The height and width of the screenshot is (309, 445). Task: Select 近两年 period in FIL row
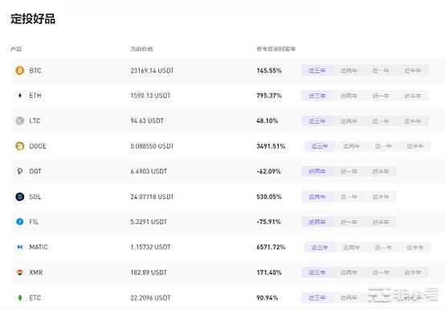(x=317, y=222)
